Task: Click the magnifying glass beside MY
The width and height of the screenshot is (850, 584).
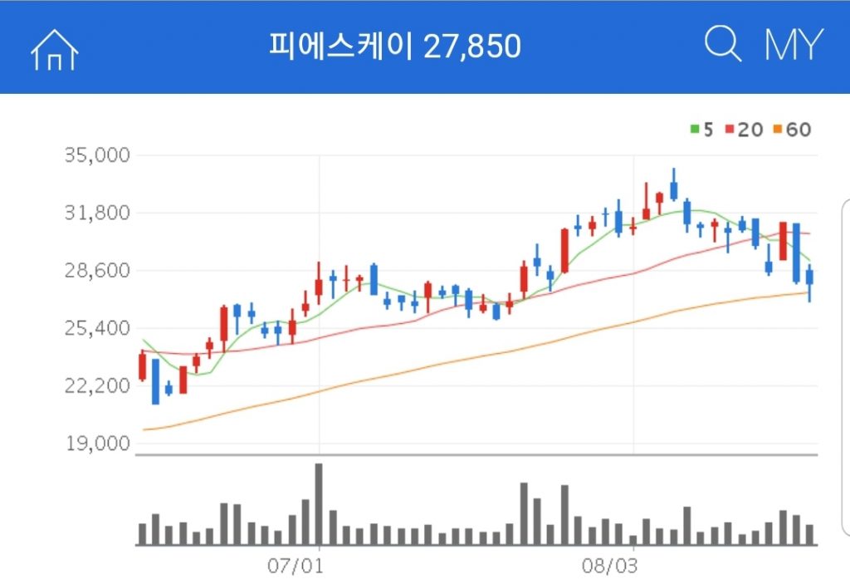Action: (x=721, y=44)
